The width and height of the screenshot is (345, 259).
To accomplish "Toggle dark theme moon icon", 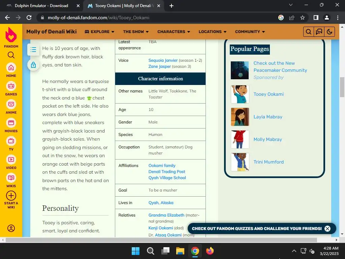I will point(330,32).
